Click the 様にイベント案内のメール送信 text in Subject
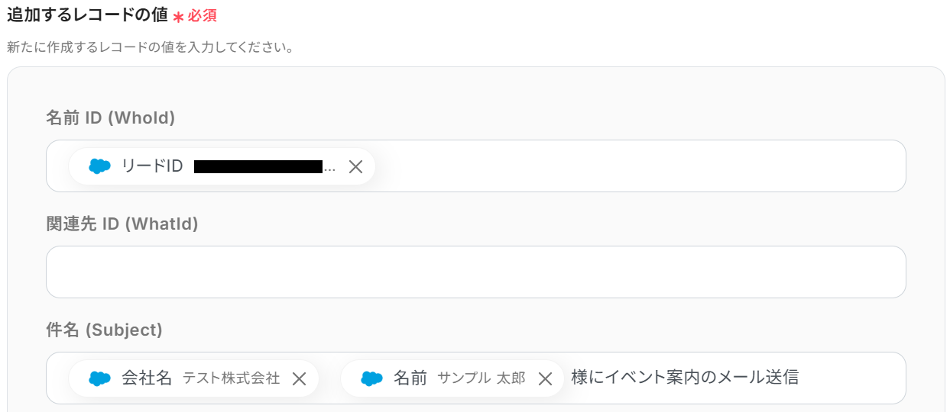The height and width of the screenshot is (412, 950). [x=685, y=377]
